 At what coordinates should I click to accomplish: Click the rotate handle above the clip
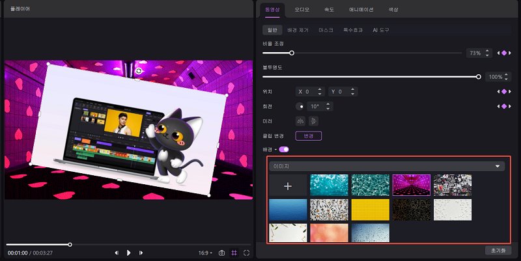[x=139, y=71]
